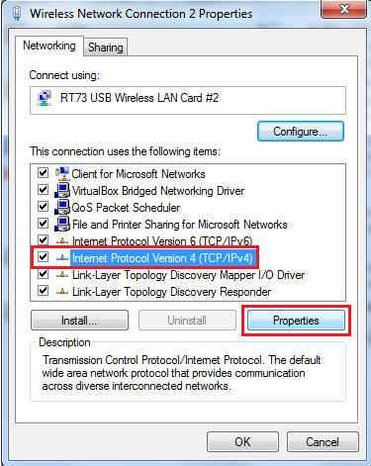Click the RT73 USB Wireless adapter icon
This screenshot has height=466, width=371.
[x=45, y=98]
